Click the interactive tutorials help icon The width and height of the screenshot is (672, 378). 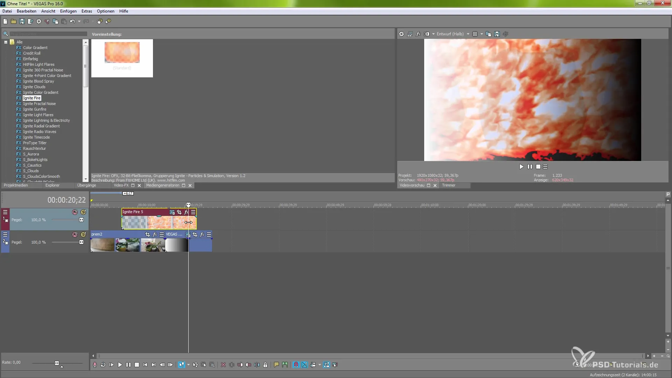click(x=100, y=21)
